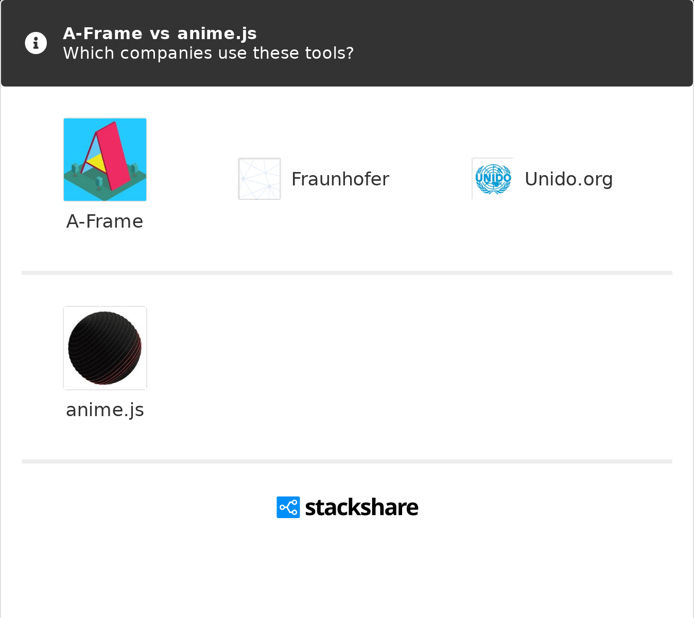Open the A-Frame logo image
Image resolution: width=694 pixels, height=618 pixels.
pos(105,160)
